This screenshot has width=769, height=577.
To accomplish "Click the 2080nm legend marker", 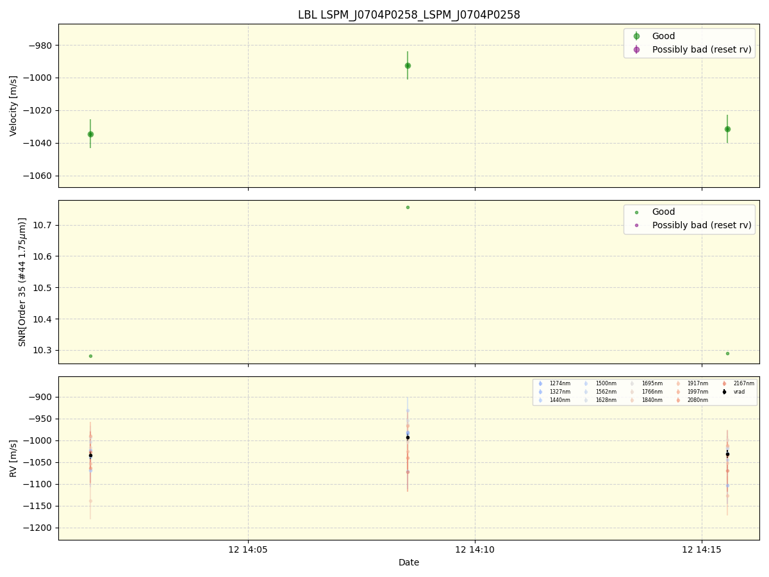I will point(679,400).
